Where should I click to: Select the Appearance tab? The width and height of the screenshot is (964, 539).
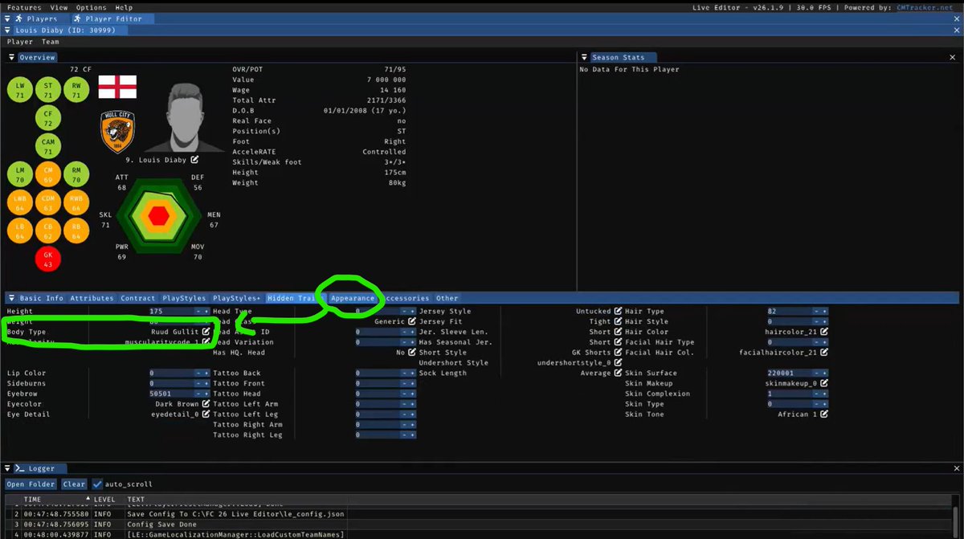pyautogui.click(x=353, y=298)
